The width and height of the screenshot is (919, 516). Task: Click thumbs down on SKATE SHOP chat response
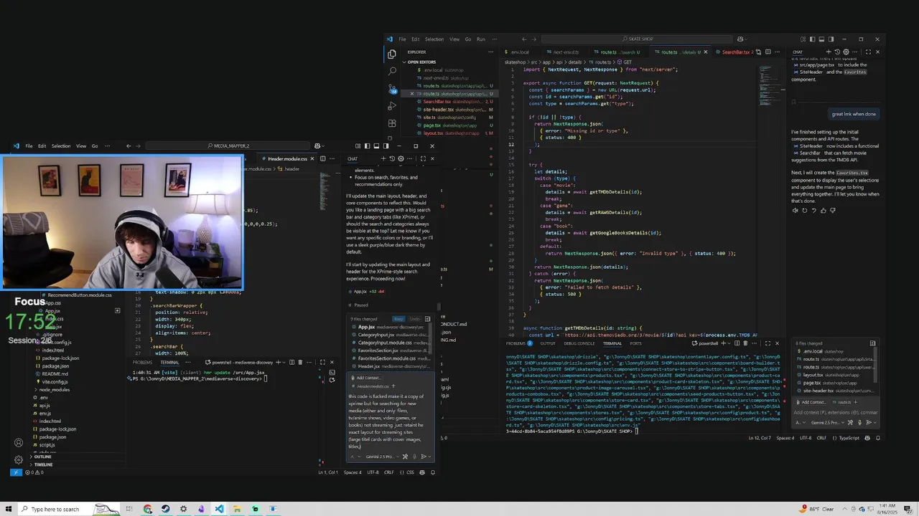[833, 211]
